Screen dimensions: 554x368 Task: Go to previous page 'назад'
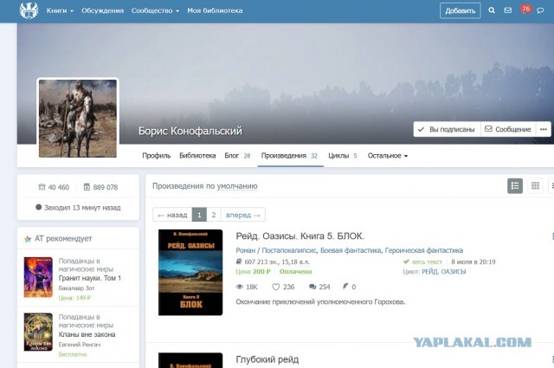[172, 215]
